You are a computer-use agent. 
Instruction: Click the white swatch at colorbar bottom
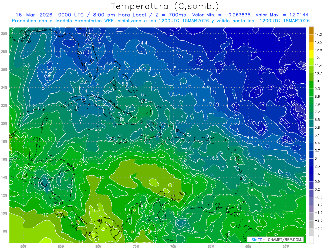[311, 239]
